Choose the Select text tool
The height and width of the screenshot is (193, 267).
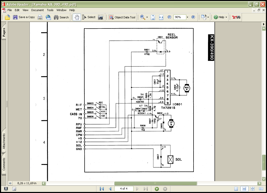[89, 17]
